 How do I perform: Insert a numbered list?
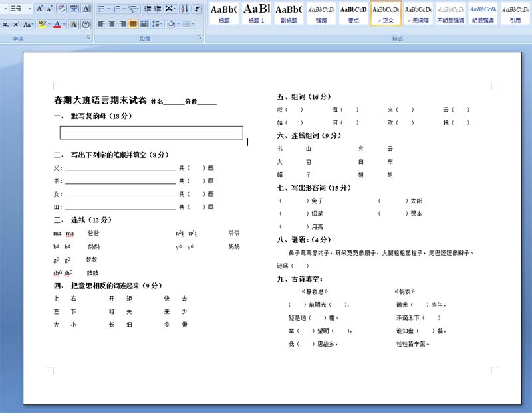[x=117, y=9]
